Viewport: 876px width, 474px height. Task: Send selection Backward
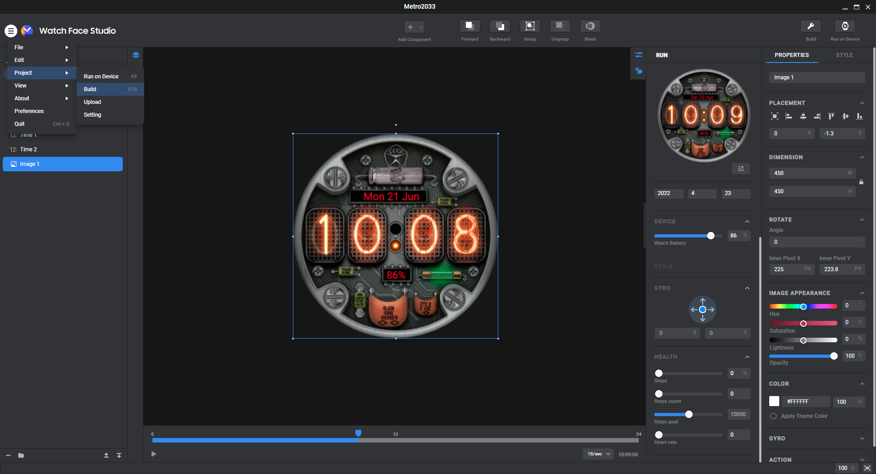tap(500, 26)
